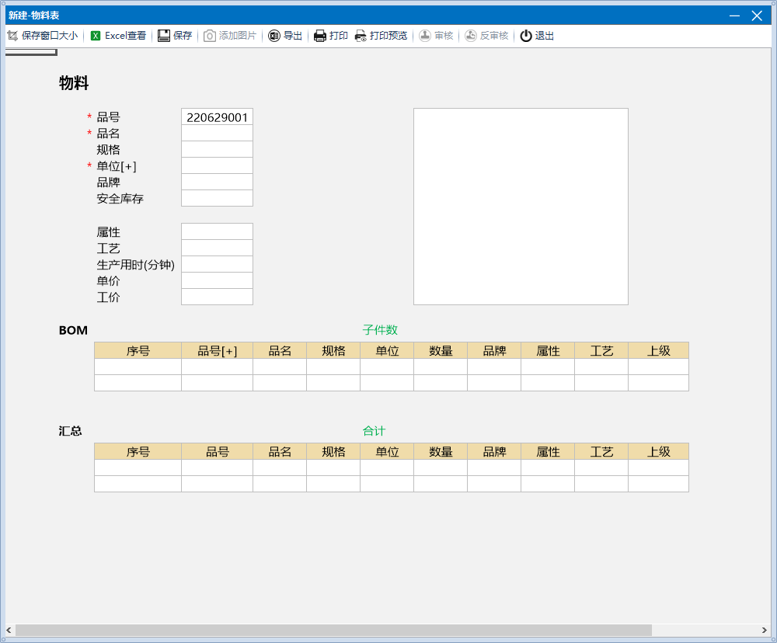Click the 导出 export icon

pos(274,36)
